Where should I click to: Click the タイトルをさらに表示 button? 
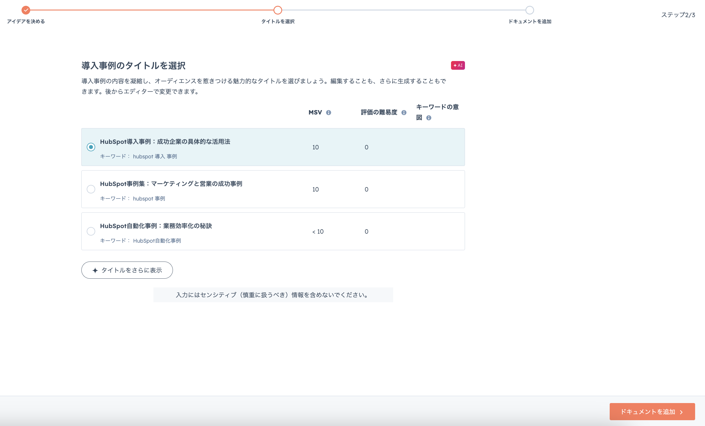point(127,270)
